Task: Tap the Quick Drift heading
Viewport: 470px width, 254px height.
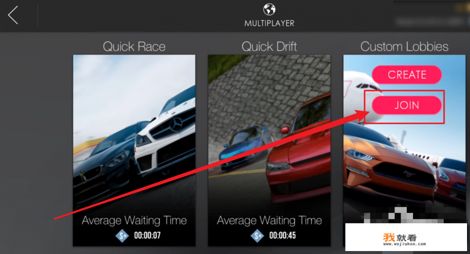Action: coord(269,46)
